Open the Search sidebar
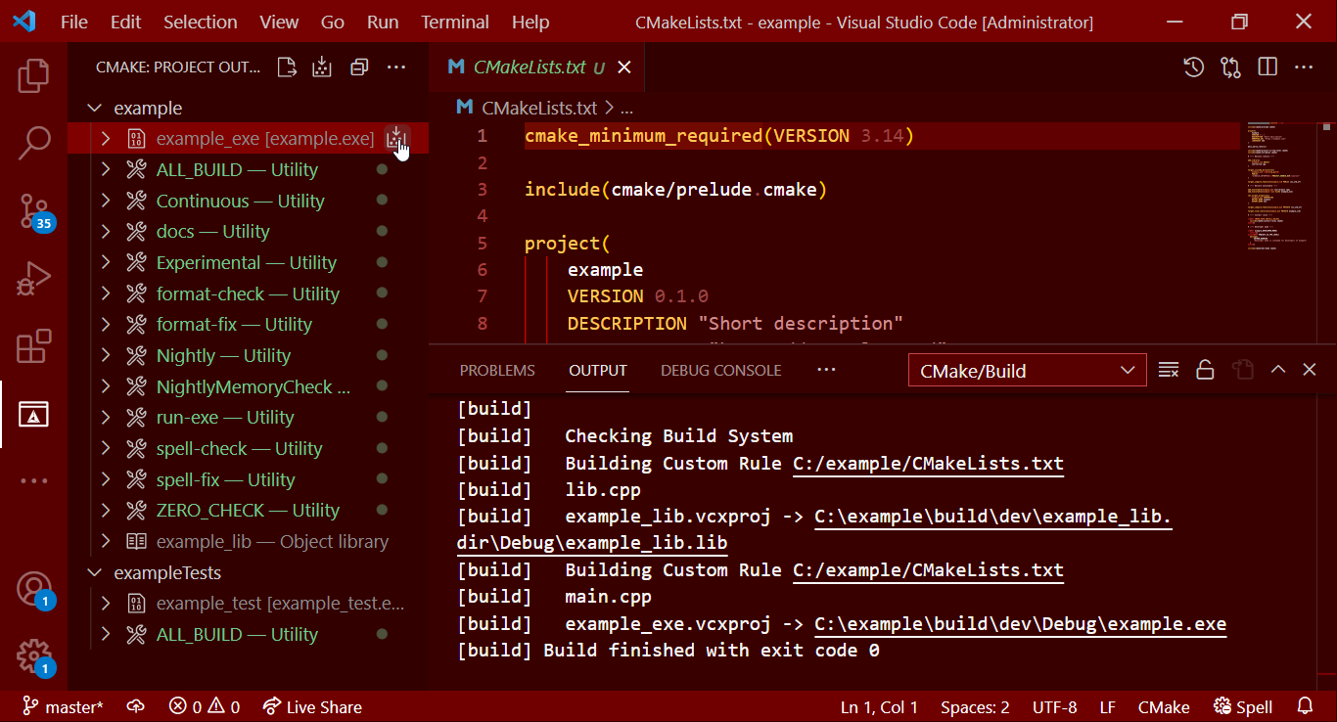Screen dimensions: 1337x722 (34, 142)
